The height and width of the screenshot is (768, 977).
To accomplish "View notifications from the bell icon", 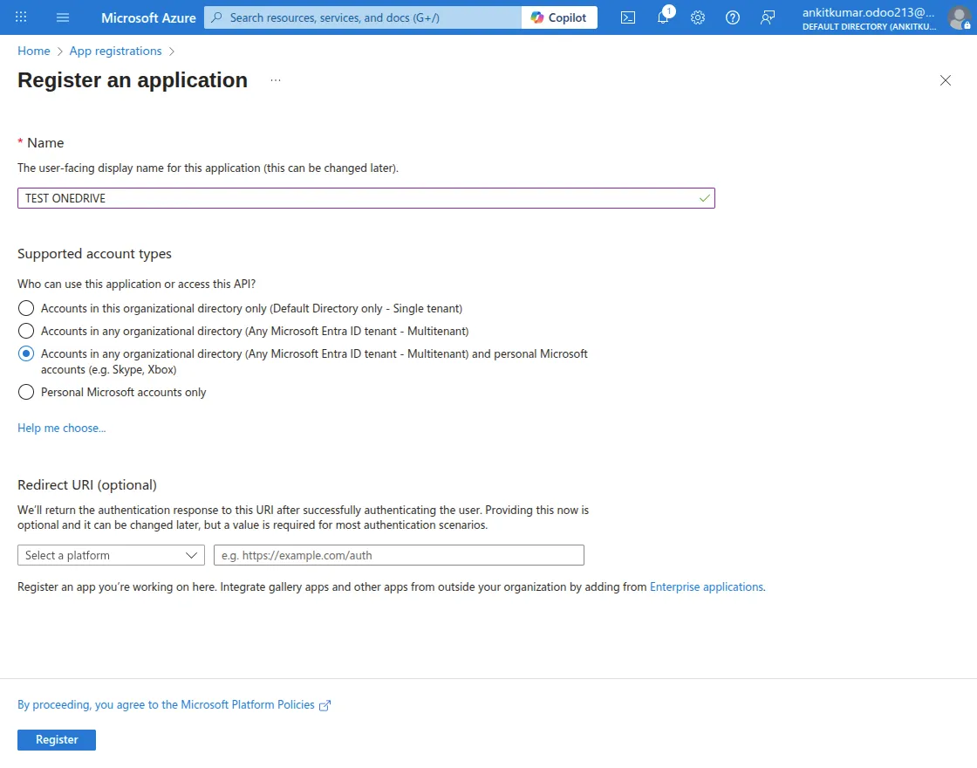I will tap(663, 17).
